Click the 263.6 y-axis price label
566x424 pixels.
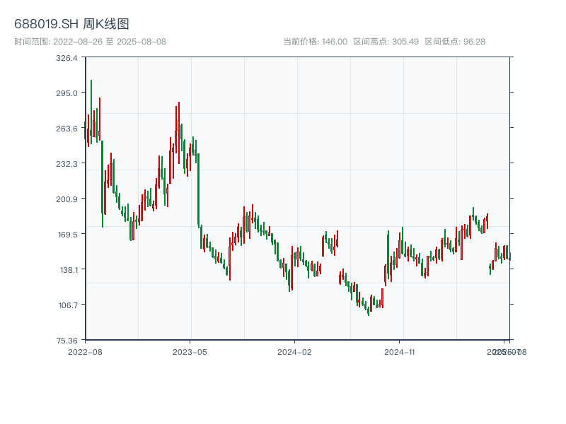(67, 129)
